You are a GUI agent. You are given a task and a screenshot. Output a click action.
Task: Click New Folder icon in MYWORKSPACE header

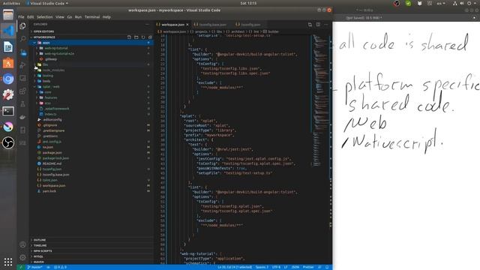[136, 37]
